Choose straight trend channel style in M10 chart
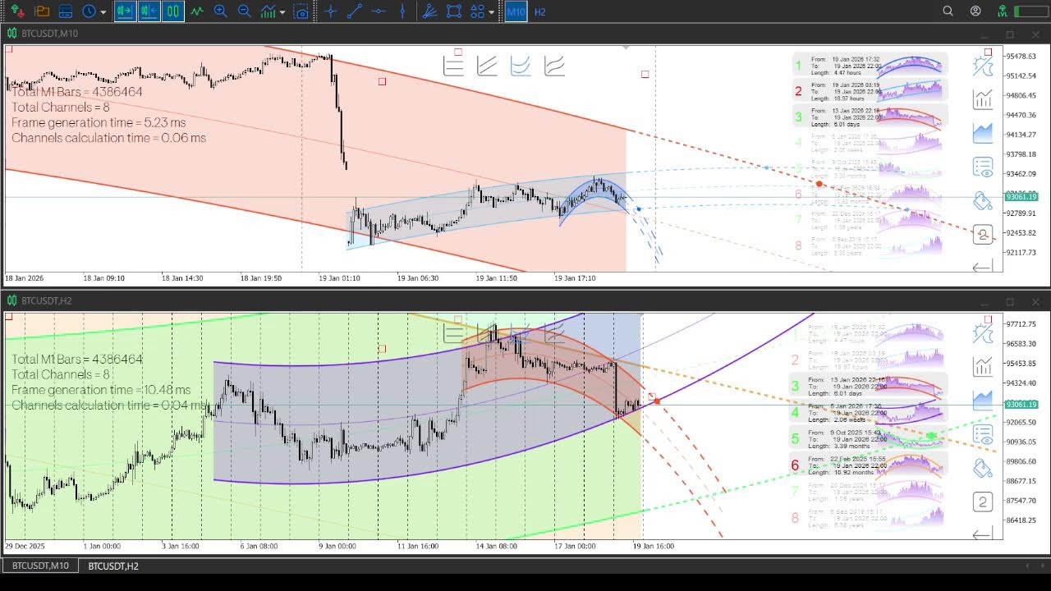The width and height of the screenshot is (1051, 591). pyautogui.click(x=487, y=66)
